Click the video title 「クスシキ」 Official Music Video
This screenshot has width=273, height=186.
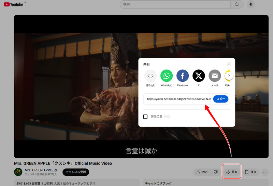[x=63, y=164]
